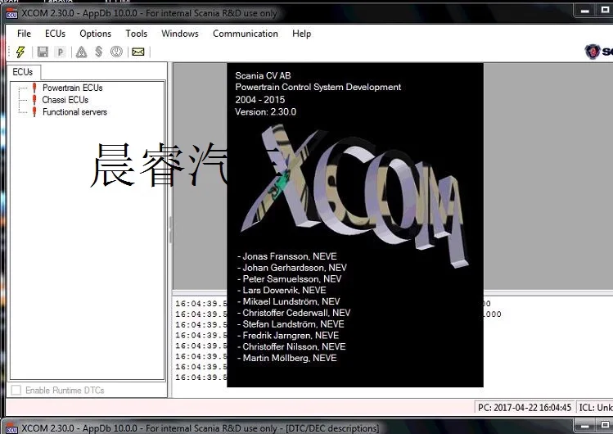Viewport: 613px width, 434px height.
Task: Maximize the main XCOM window
Action: point(604,11)
